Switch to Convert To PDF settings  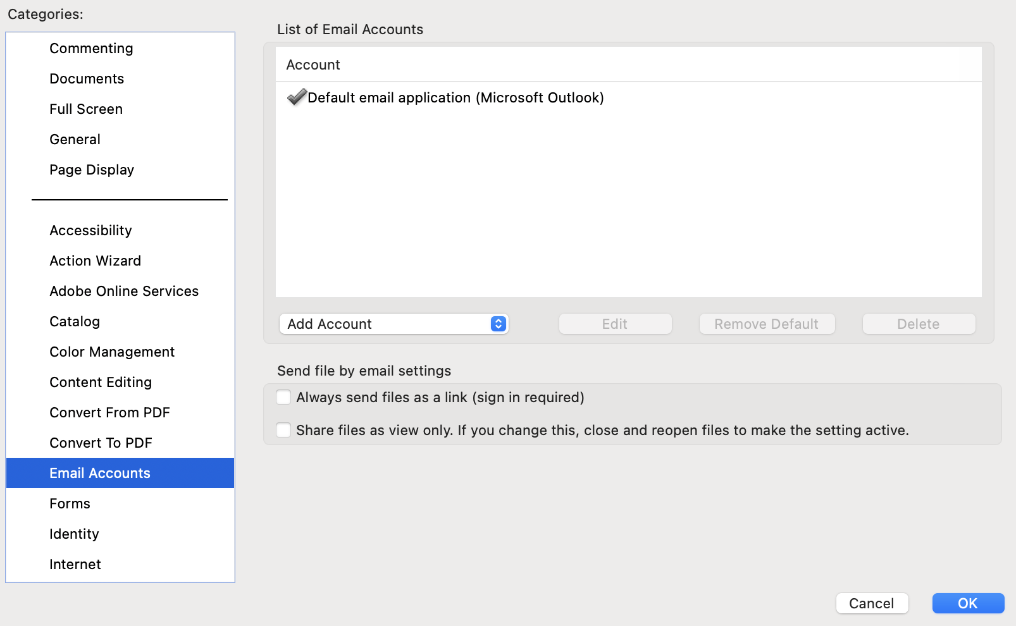101,443
